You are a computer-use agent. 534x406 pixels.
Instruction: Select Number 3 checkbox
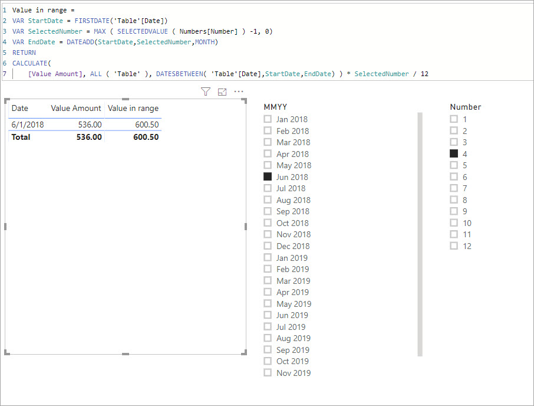click(x=454, y=142)
